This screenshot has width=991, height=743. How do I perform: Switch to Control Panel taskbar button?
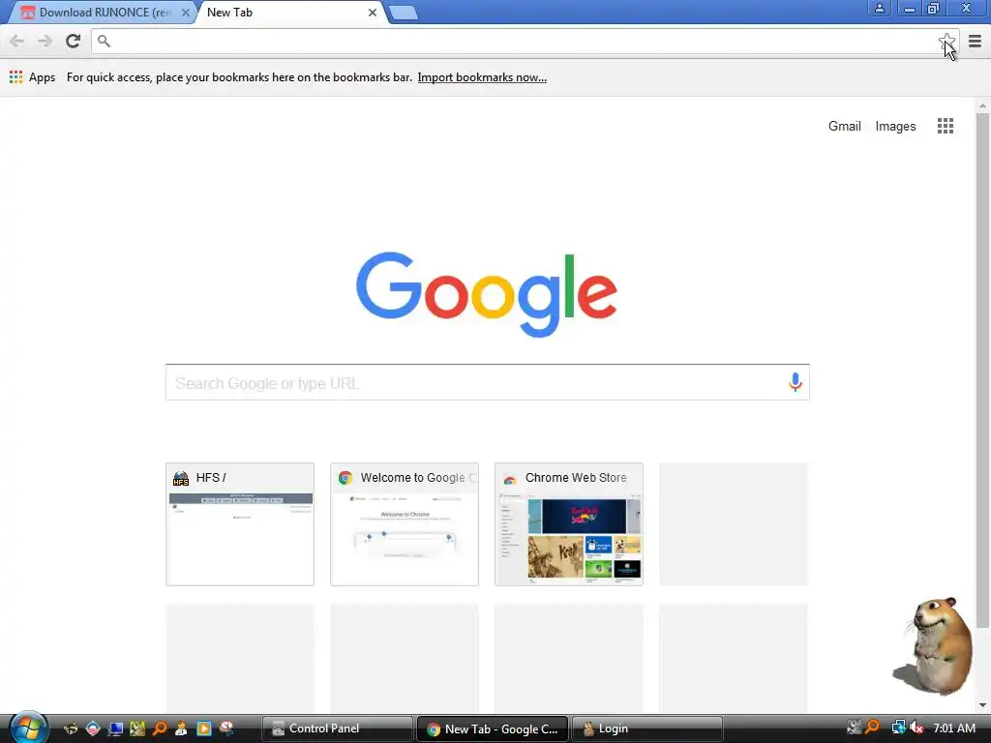point(337,728)
